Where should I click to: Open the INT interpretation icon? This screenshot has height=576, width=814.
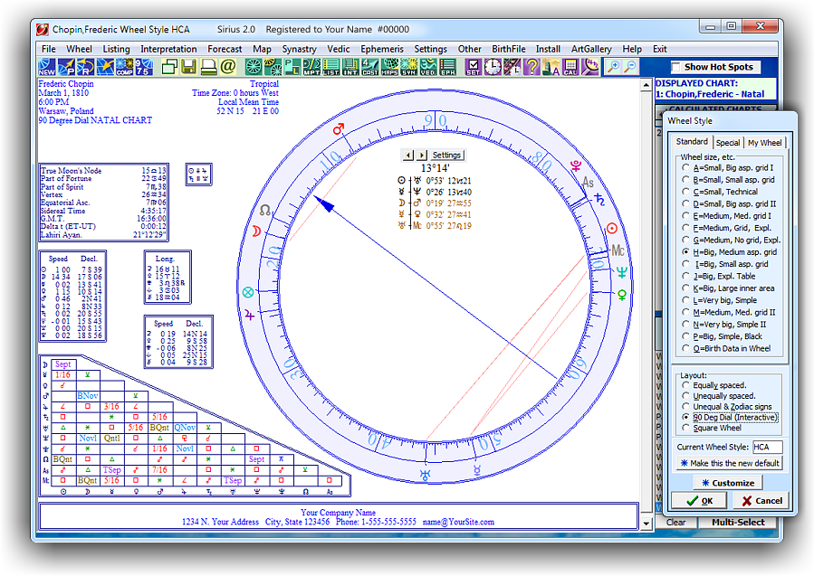point(350,67)
